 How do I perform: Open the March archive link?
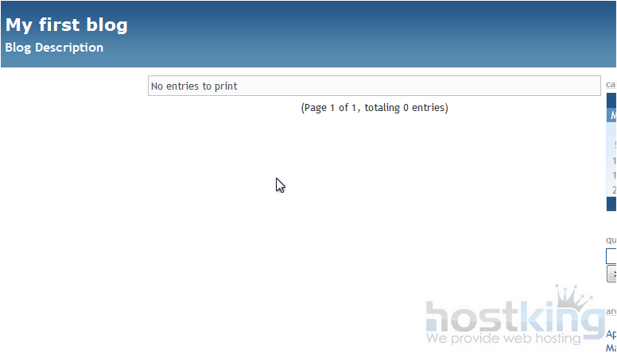pyautogui.click(x=611, y=348)
